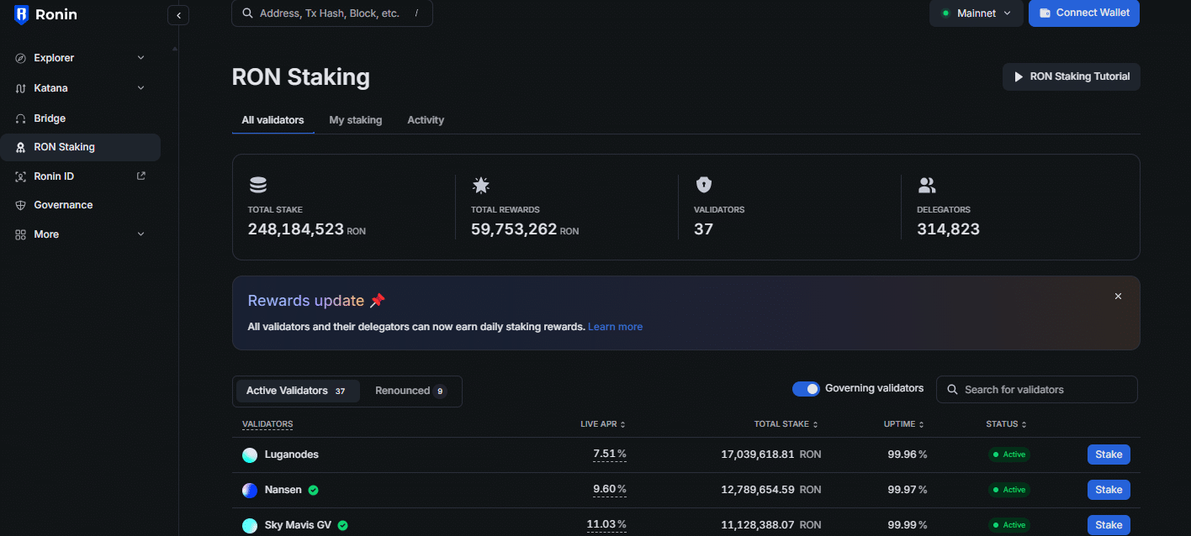Select the Renounced validators tab
1191x536 pixels.
[x=410, y=391]
